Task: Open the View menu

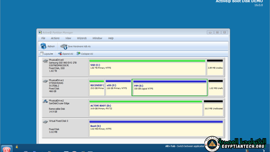Action: click(68, 38)
